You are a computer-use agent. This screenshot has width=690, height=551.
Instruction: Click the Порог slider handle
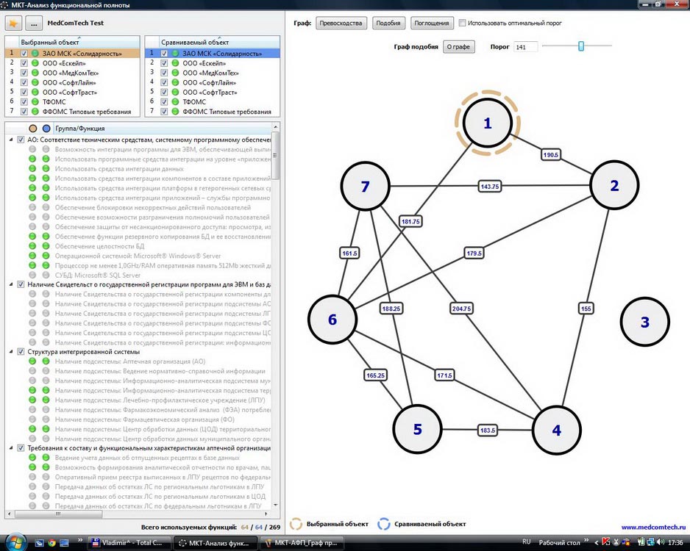(x=581, y=46)
